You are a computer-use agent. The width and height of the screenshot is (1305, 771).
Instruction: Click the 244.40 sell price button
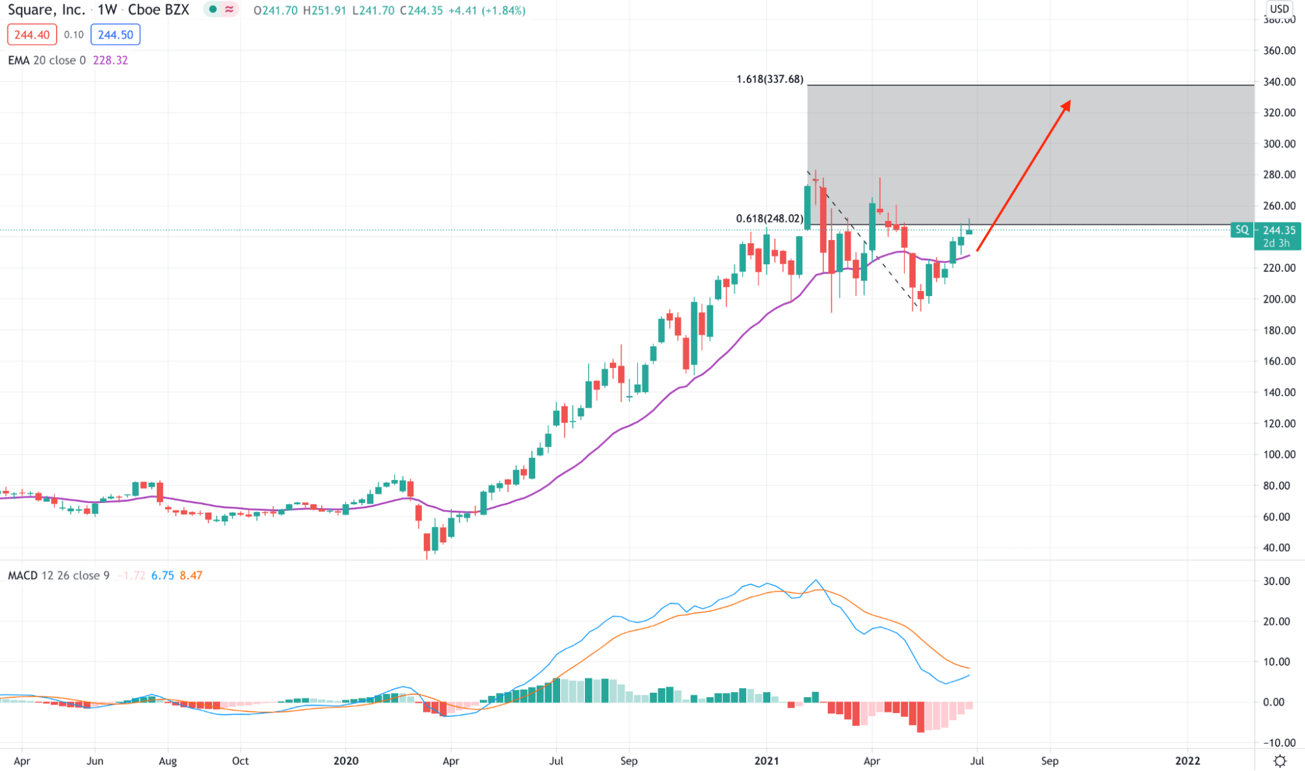coord(32,35)
